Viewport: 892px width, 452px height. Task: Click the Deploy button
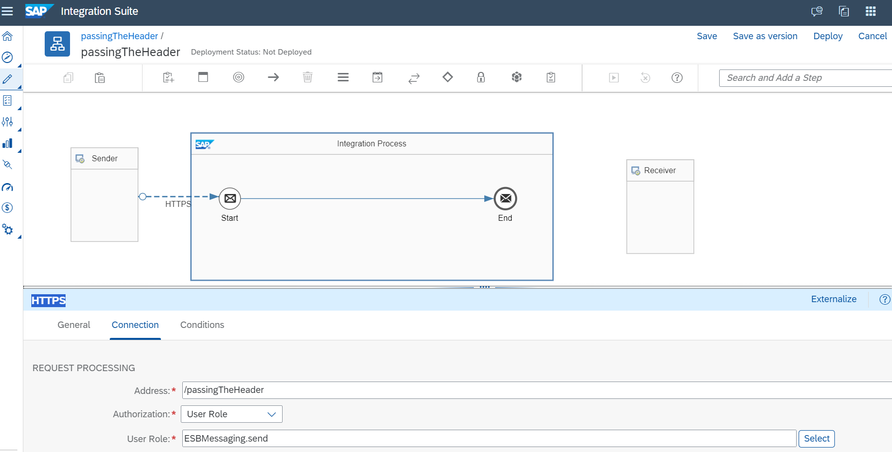827,36
